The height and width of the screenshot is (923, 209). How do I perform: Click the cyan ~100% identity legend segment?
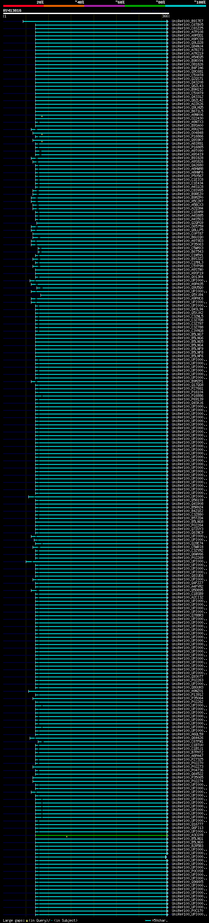pos(186,6)
